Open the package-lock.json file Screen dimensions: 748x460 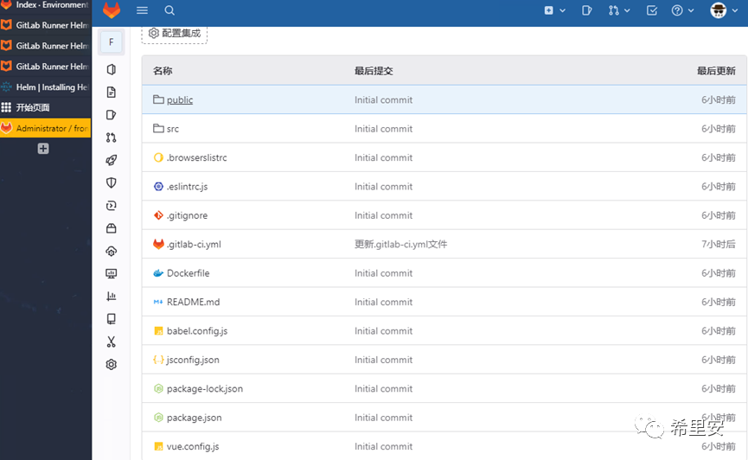[205, 388]
